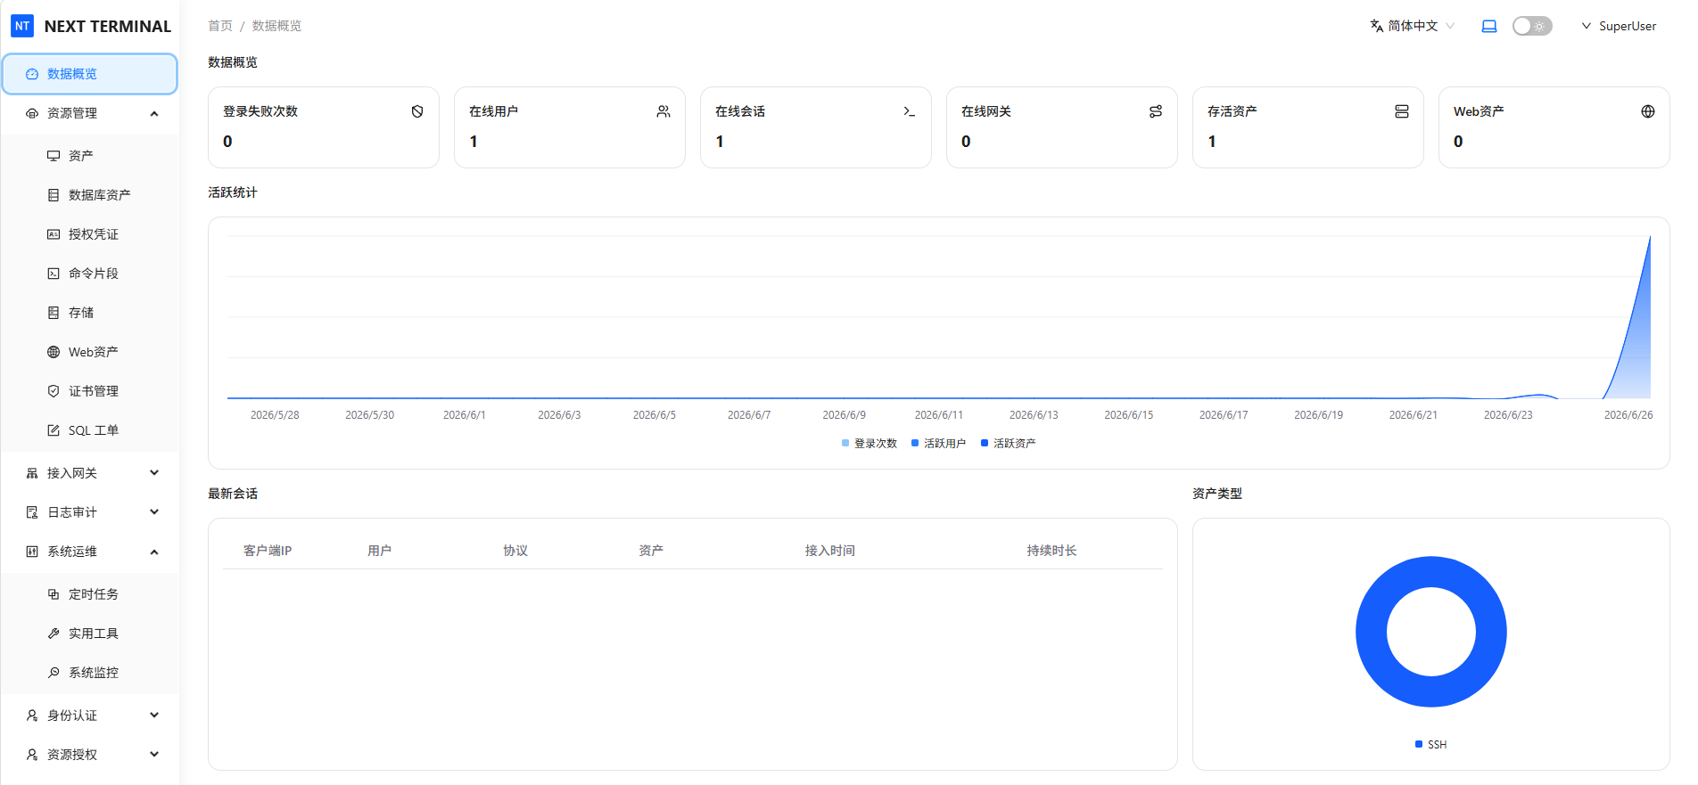
Task: Click the laptop icon in header
Action: coord(1489,26)
